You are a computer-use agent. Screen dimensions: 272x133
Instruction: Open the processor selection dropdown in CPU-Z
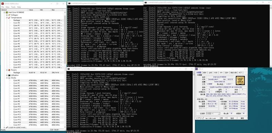click(219, 113)
